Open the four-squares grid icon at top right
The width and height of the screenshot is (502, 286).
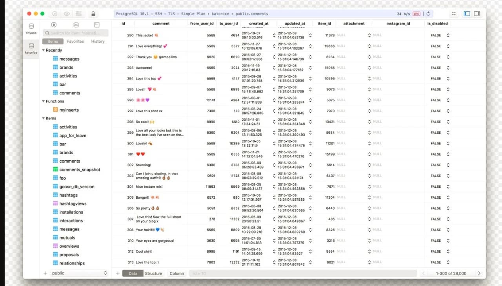coord(454,14)
